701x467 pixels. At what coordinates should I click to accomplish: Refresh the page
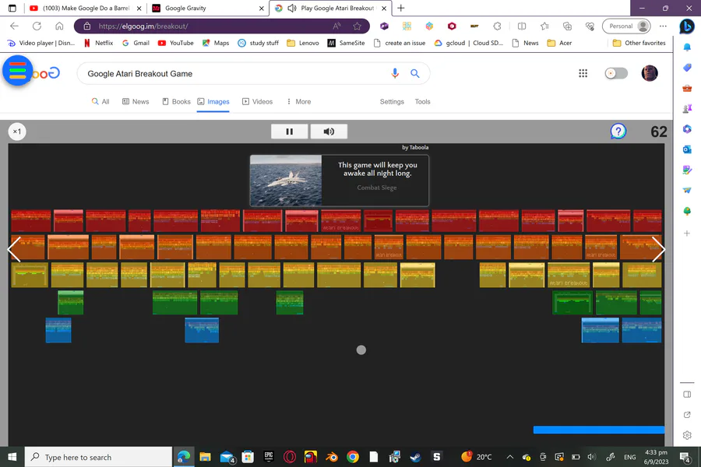coord(37,26)
